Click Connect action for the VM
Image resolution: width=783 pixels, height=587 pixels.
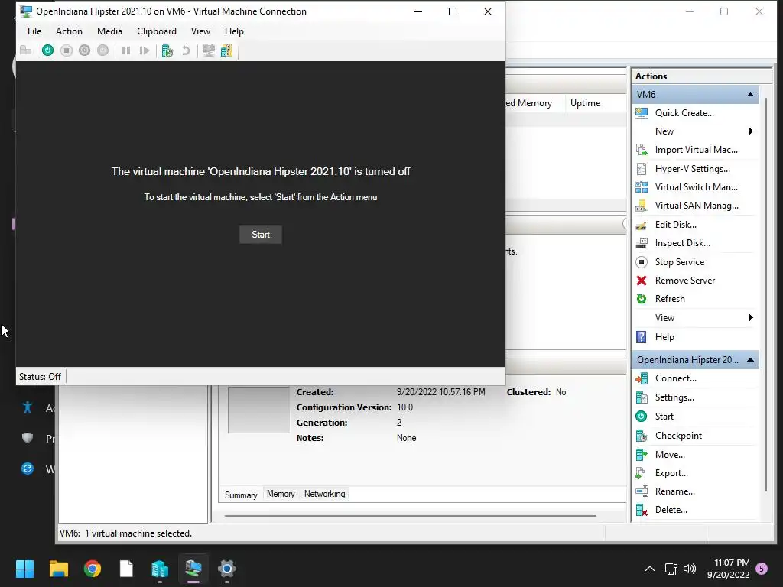pos(675,378)
